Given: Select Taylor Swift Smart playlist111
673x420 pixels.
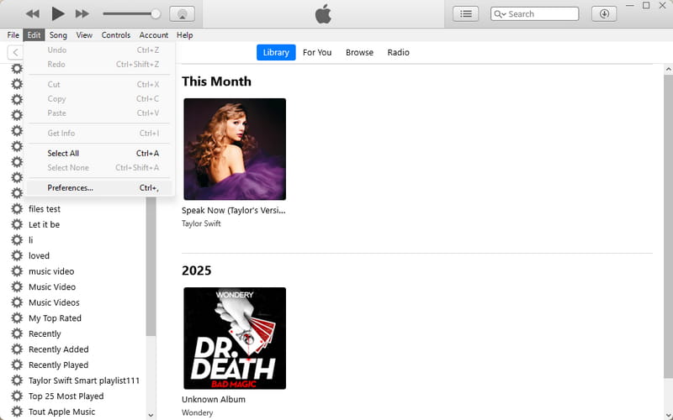Looking at the screenshot, I should click(x=84, y=381).
